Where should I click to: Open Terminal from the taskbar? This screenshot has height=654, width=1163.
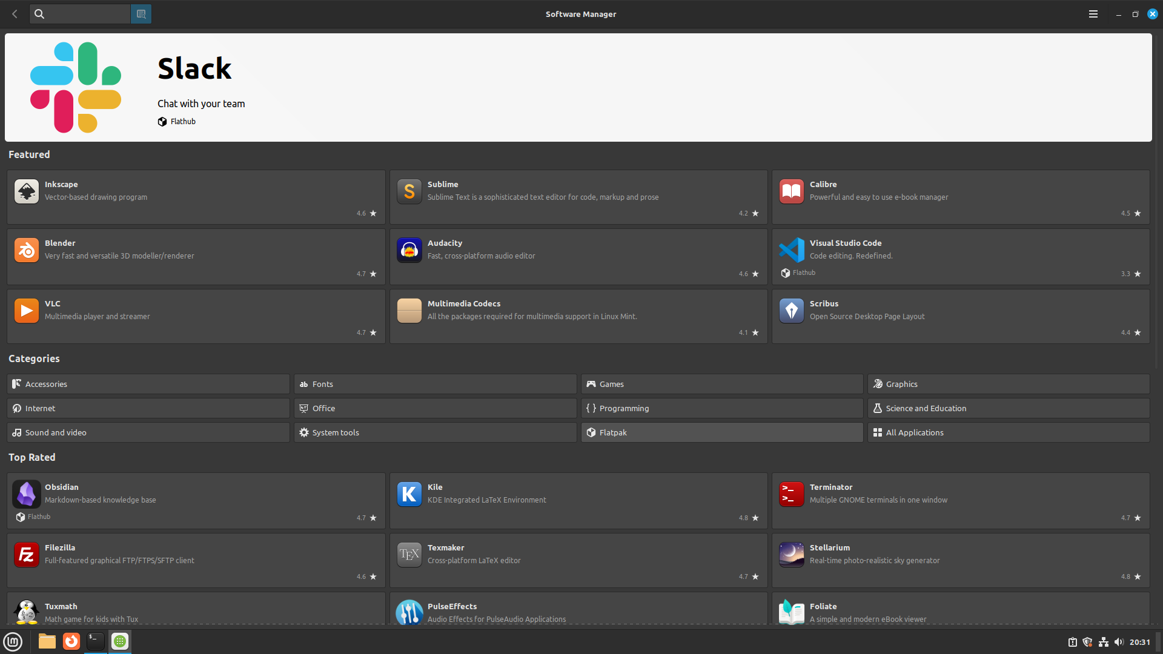[x=96, y=641]
